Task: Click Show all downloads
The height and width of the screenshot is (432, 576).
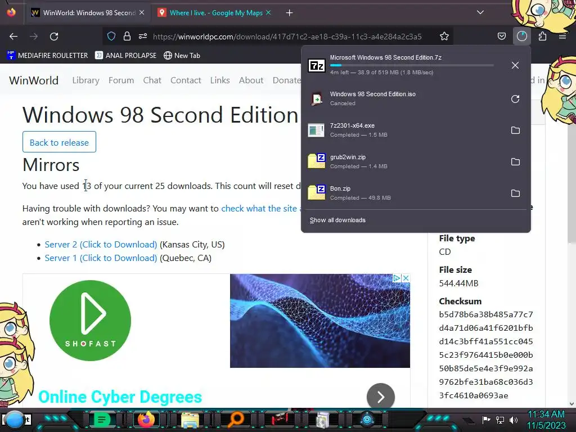Action: click(337, 220)
